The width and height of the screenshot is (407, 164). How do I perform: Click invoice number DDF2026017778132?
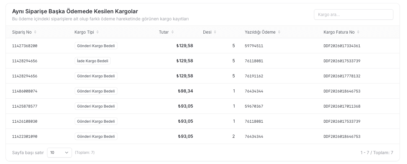coord(342,76)
